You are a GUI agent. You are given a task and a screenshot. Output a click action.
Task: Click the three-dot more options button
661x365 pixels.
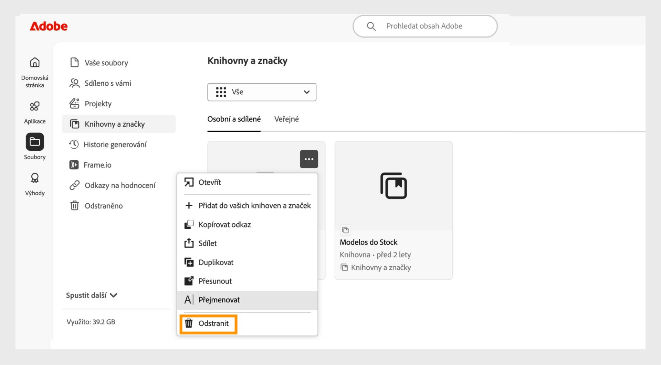309,159
